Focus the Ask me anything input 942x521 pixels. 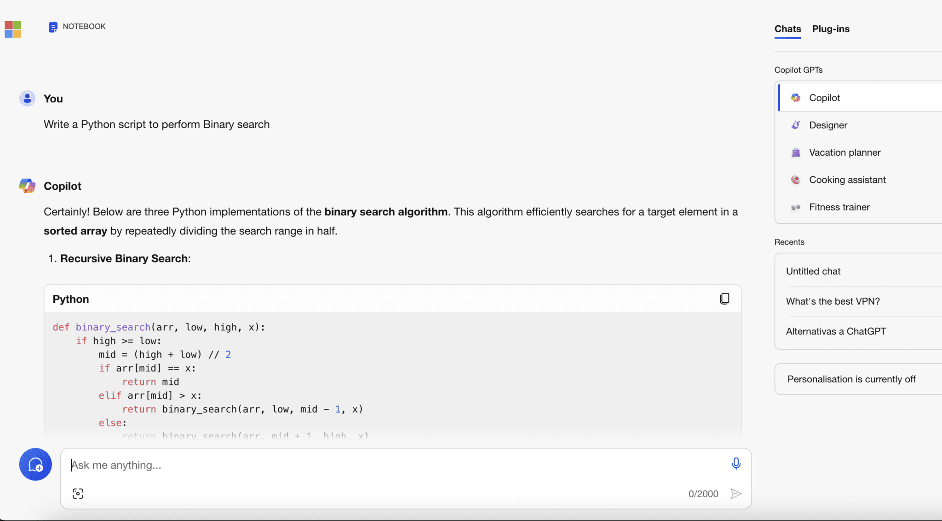tap(391, 465)
